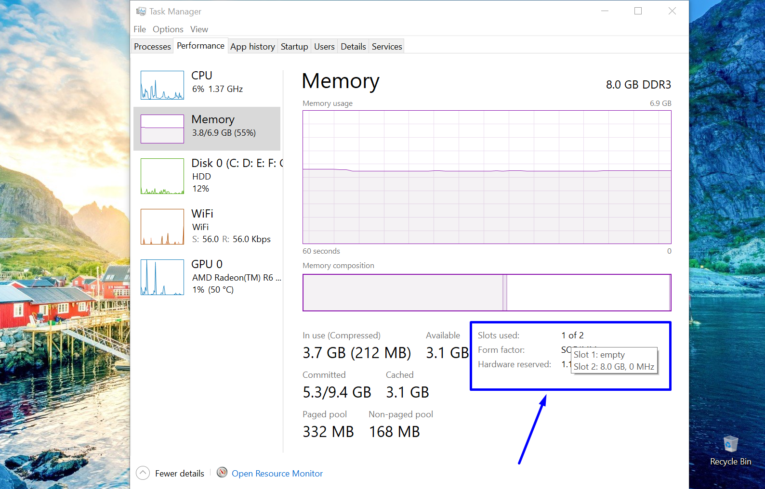This screenshot has height=489, width=765.
Task: Click the Memory composition bar
Action: (x=487, y=293)
